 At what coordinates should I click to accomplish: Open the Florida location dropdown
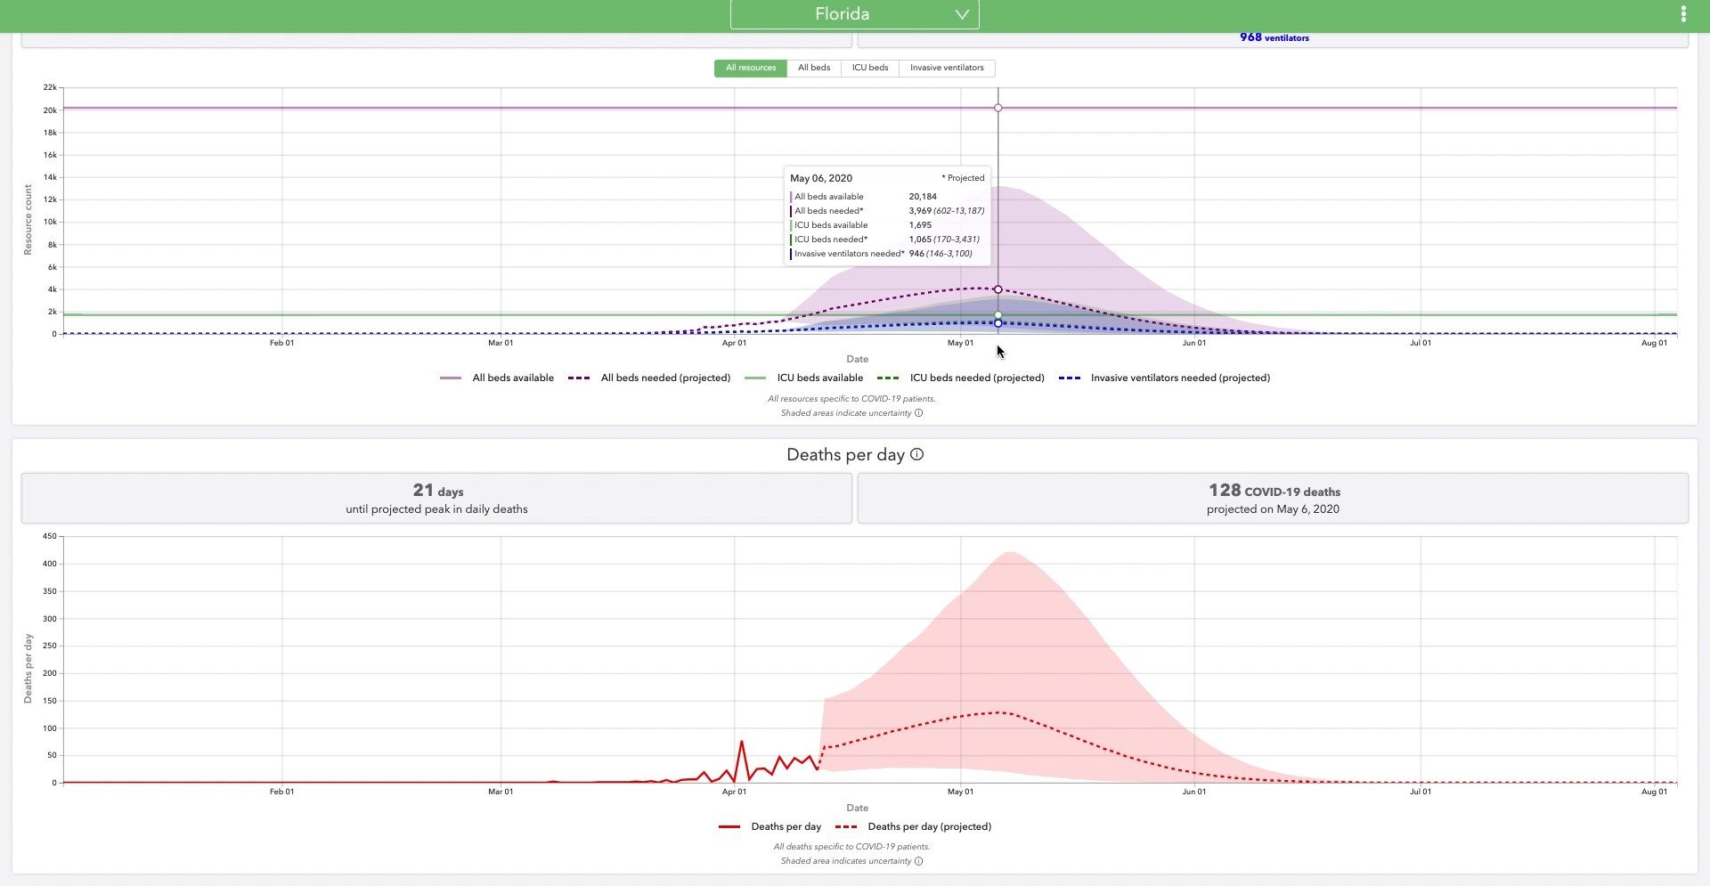point(853,14)
